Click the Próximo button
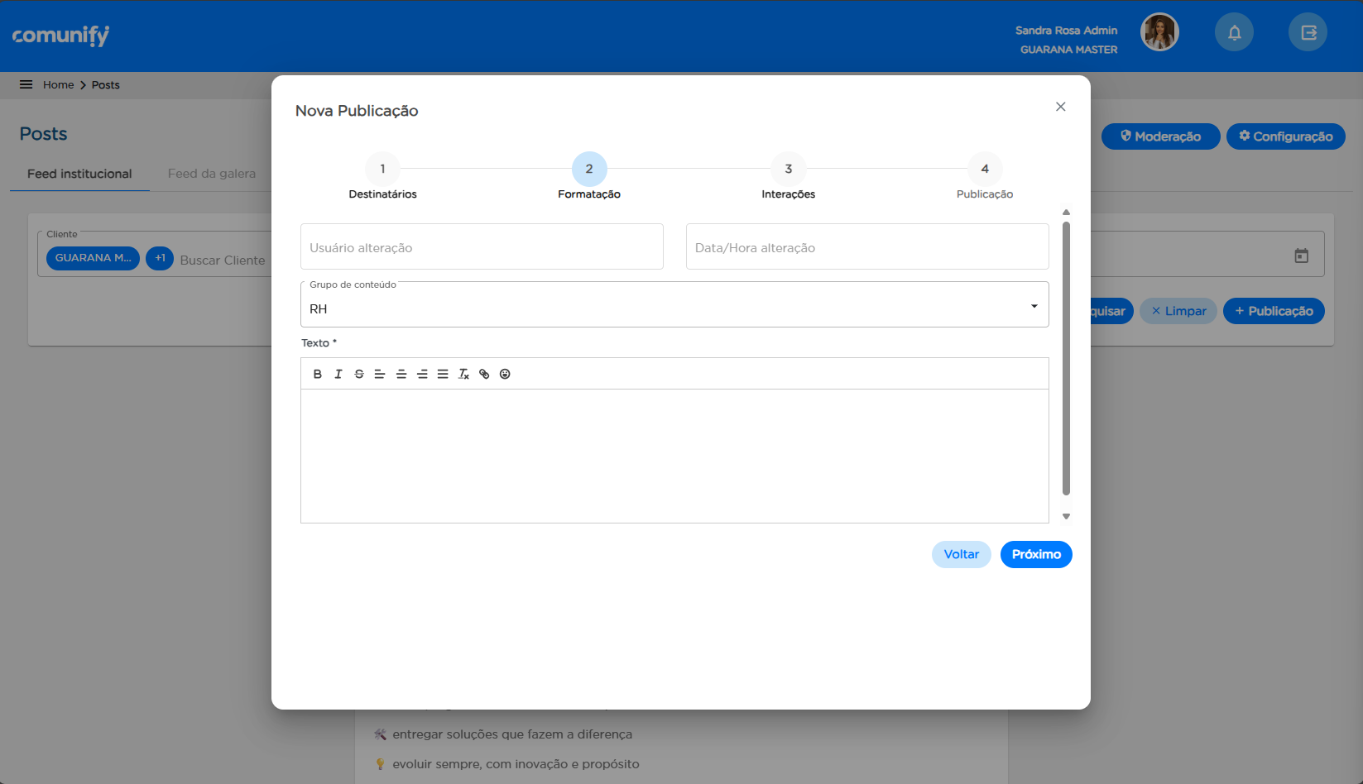 click(x=1035, y=554)
